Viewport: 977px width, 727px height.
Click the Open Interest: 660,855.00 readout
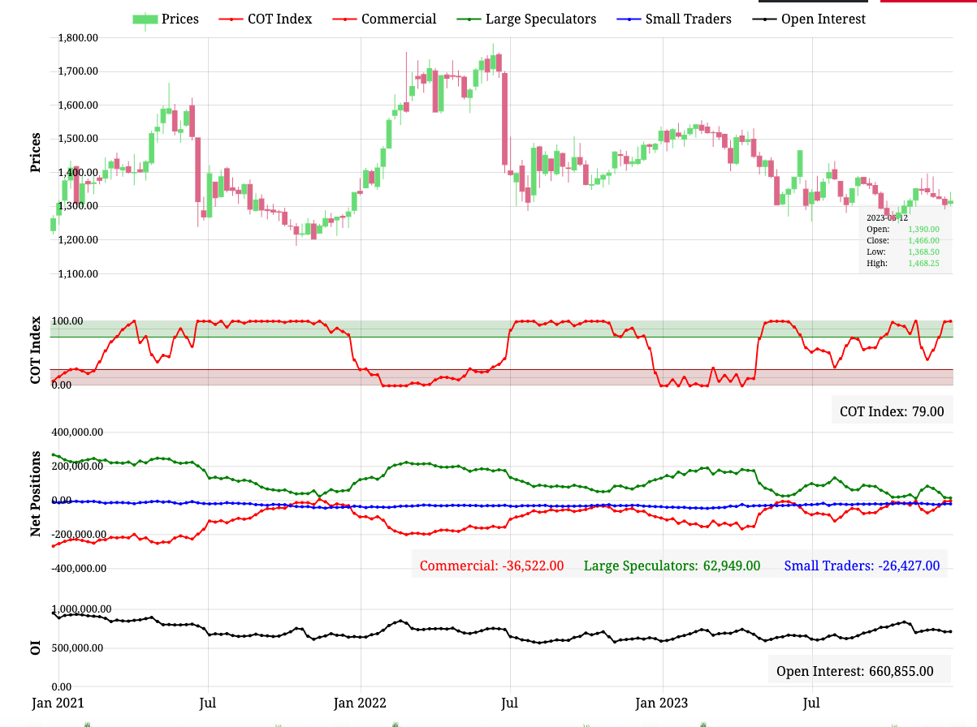coord(855,671)
